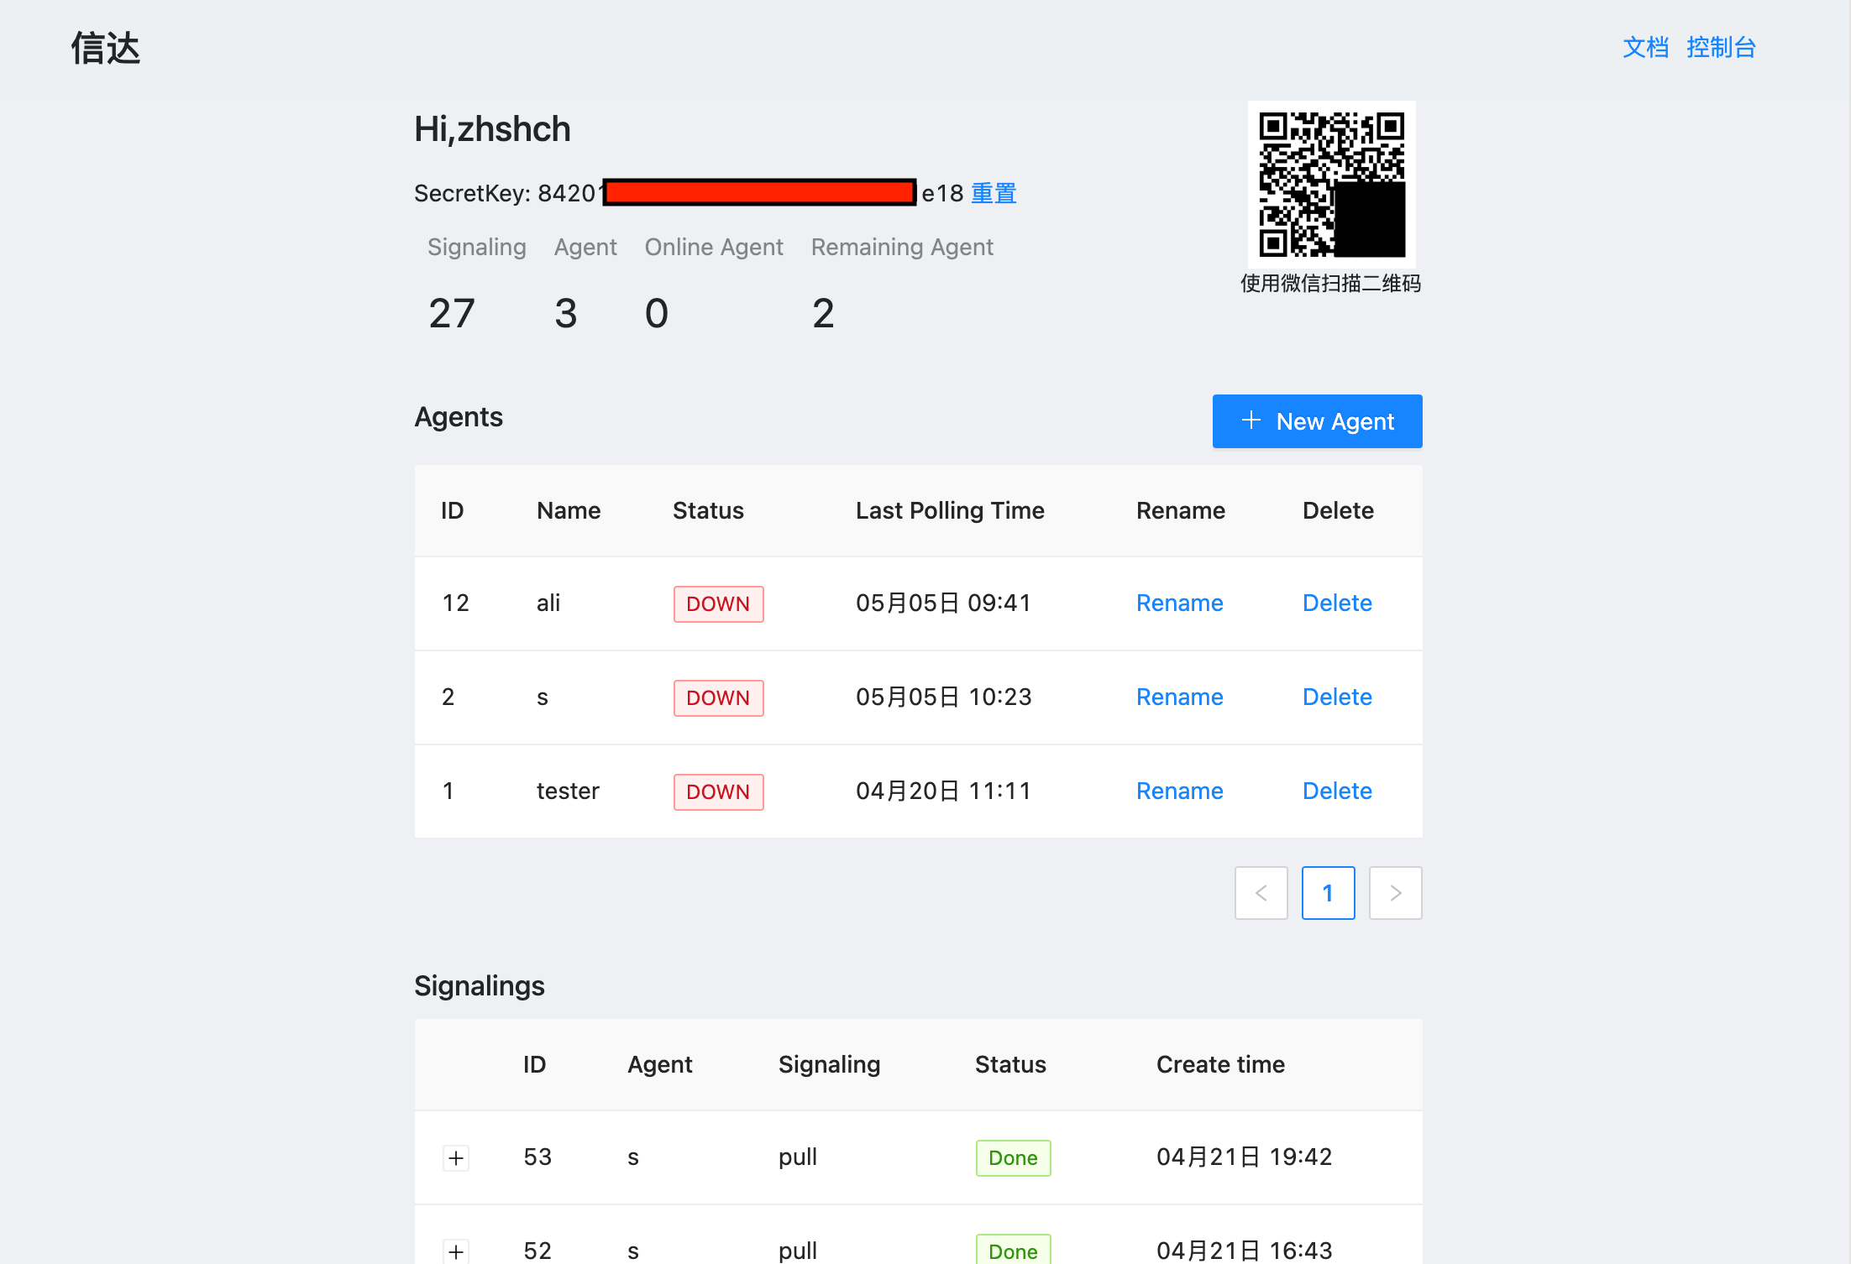Expand signaling row 53
The image size is (1851, 1264).
(x=456, y=1158)
